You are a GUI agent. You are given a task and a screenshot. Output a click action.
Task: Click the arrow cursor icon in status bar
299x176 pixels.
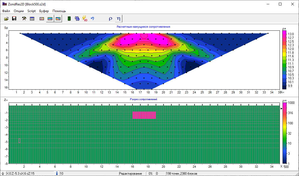pyautogui.click(x=3, y=174)
